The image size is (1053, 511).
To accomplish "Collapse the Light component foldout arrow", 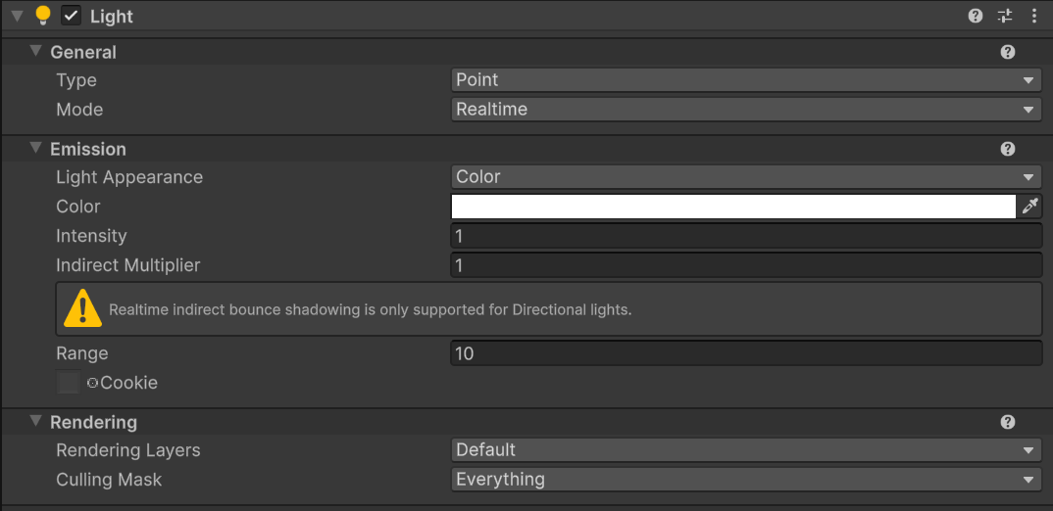I will pos(18,16).
